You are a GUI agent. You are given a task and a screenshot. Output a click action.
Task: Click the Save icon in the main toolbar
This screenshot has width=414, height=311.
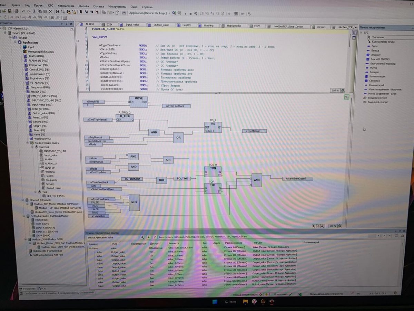click(10, 12)
